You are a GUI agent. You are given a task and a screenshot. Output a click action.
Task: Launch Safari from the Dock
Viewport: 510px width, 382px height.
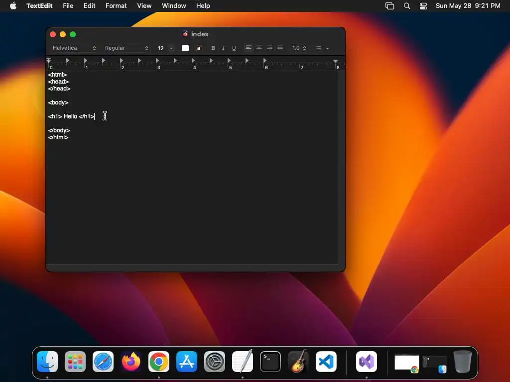point(103,361)
